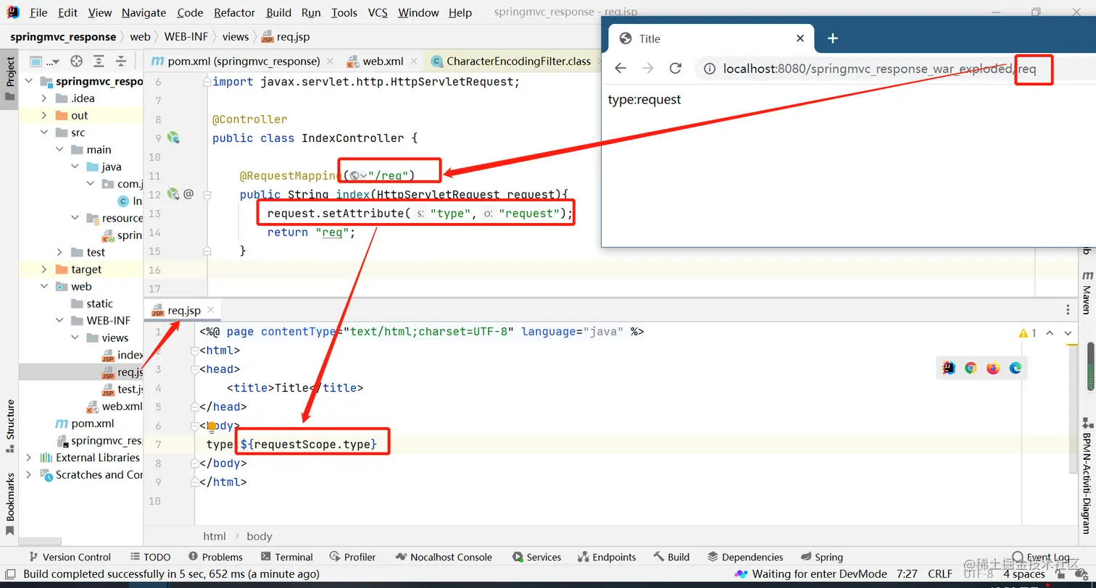The height and width of the screenshot is (588, 1096).
Task: Open the three-dot tab options menu in lower editor
Action: pyautogui.click(x=1068, y=310)
